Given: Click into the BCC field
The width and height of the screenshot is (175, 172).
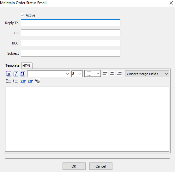Looking at the screenshot, I should tap(70, 43).
